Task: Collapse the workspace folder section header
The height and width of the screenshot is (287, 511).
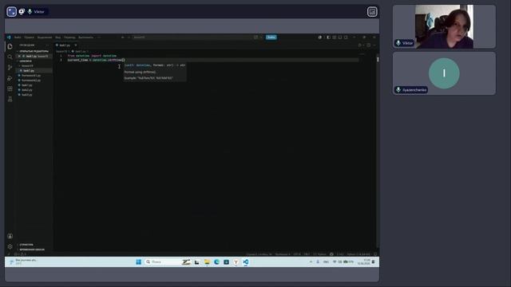Action: [x=34, y=61]
